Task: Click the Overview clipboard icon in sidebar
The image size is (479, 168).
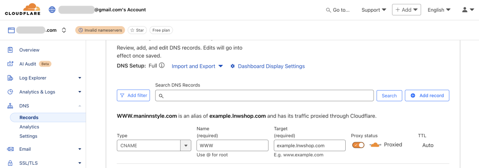Action: [x=10, y=50]
